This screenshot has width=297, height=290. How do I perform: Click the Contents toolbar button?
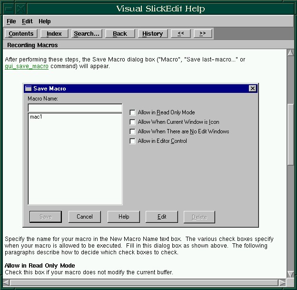pyautogui.click(x=21, y=34)
